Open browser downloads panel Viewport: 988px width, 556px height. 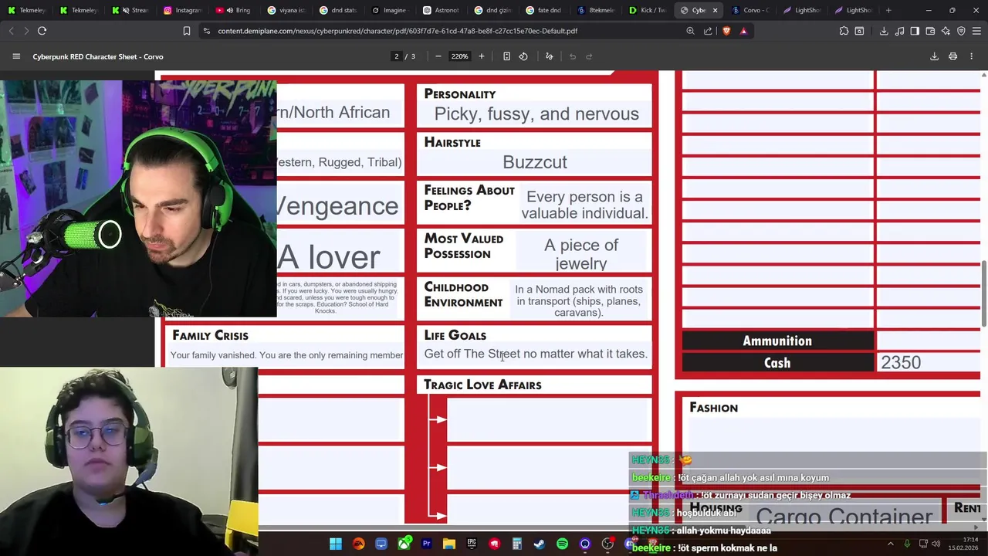tap(884, 31)
